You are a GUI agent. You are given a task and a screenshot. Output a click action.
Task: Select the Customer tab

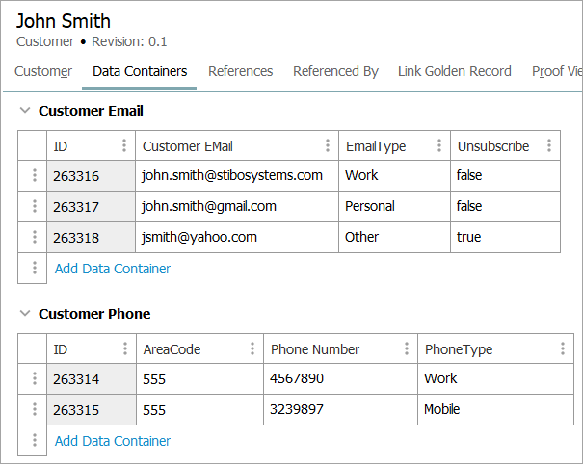[43, 71]
